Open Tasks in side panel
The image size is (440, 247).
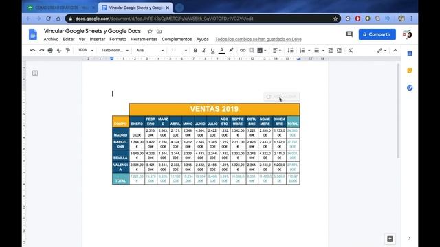point(410,88)
